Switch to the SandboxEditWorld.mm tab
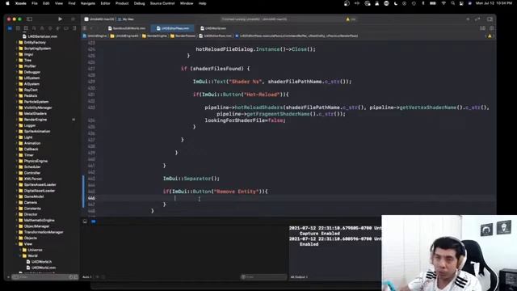Image resolution: width=517 pixels, height=291 pixels. coord(127,28)
